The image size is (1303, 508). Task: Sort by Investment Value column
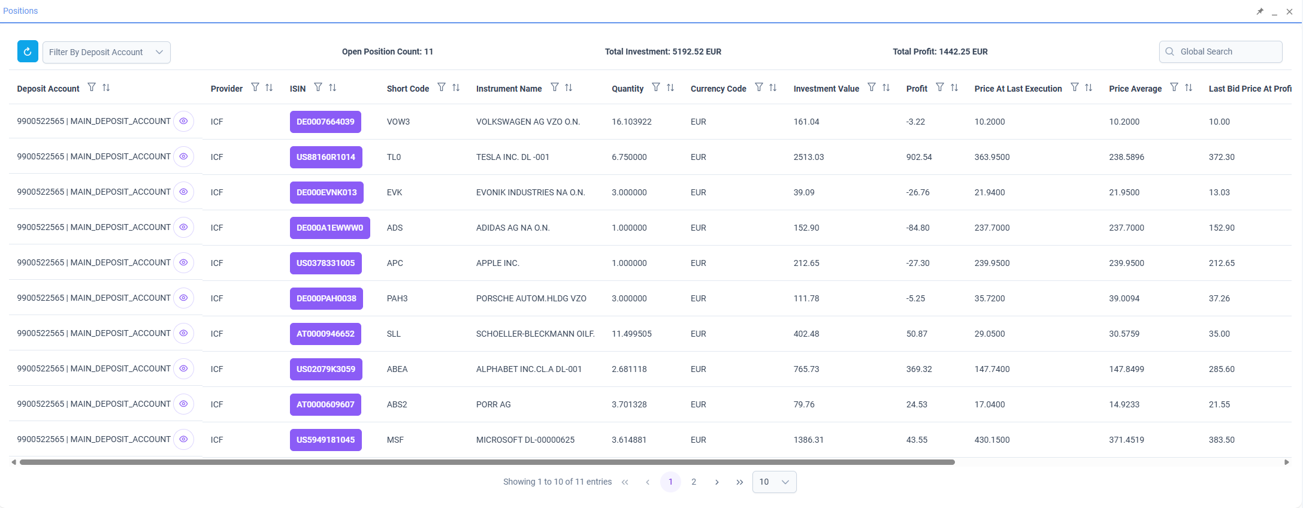point(886,87)
